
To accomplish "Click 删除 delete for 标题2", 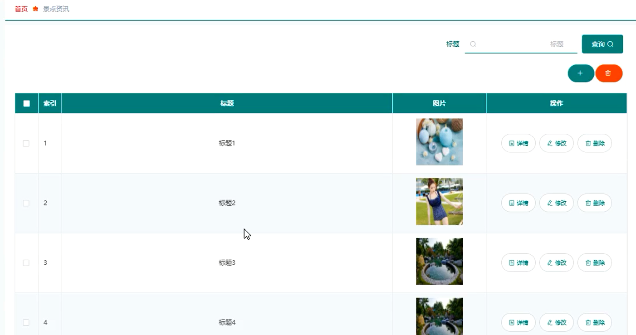I will [x=595, y=203].
